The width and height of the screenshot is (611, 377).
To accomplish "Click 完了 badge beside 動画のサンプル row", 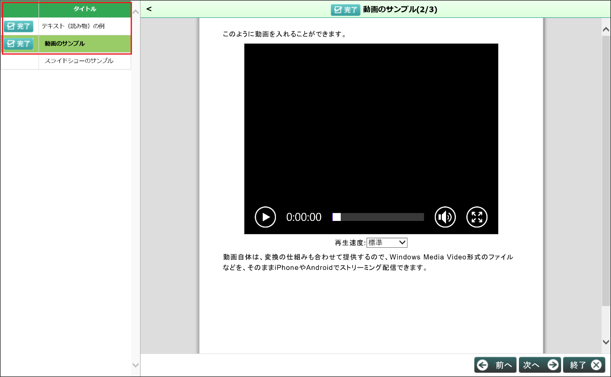I will 18,44.
